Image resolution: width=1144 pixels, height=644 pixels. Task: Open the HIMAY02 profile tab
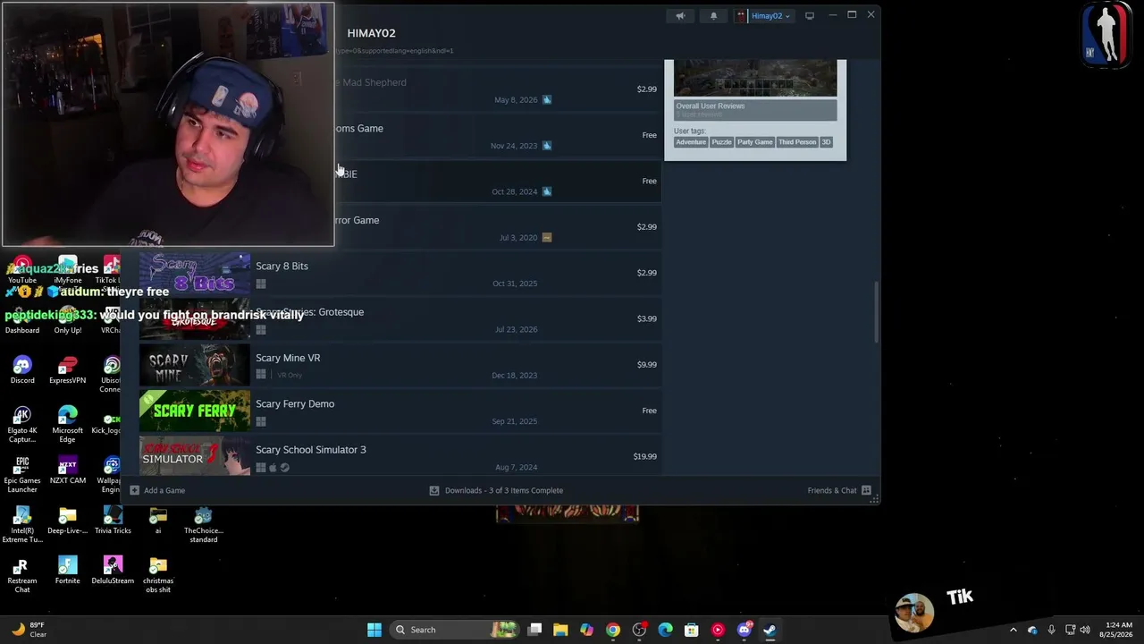(371, 33)
